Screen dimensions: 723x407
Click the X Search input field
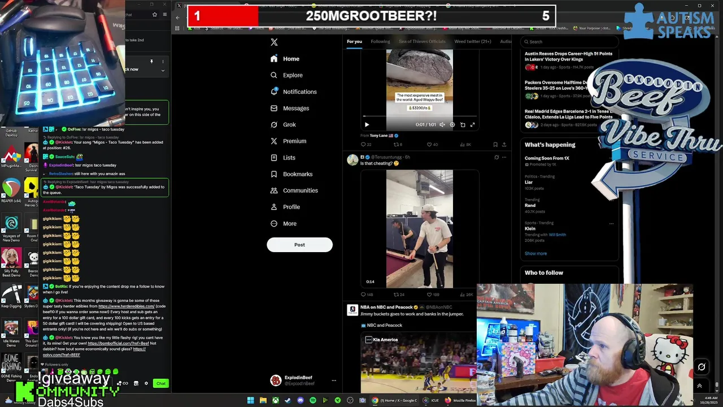[569, 41]
